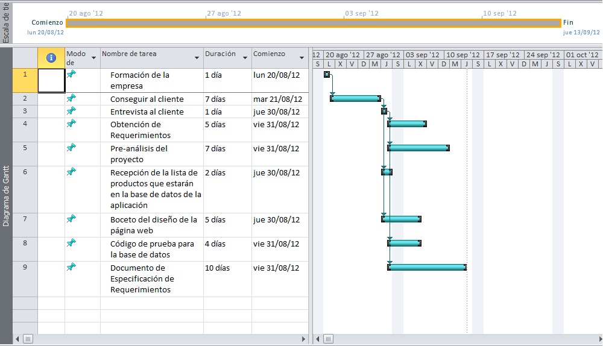Select Gantt bar for Conseguir al cliente

coord(356,98)
